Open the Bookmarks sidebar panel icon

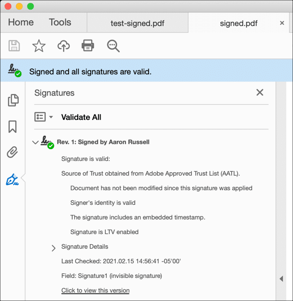point(12,127)
